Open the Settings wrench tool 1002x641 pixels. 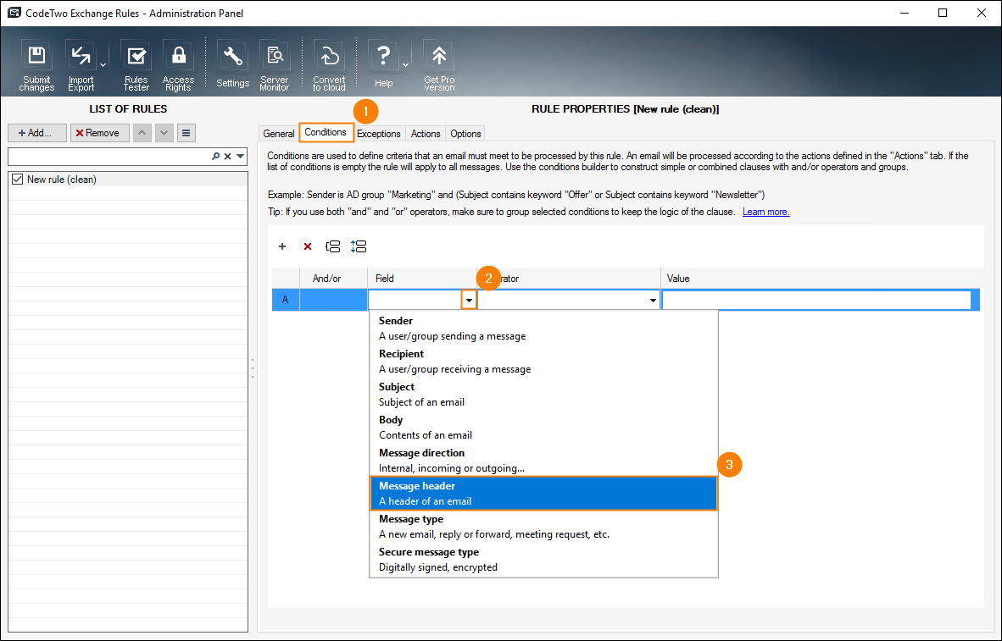pos(232,64)
